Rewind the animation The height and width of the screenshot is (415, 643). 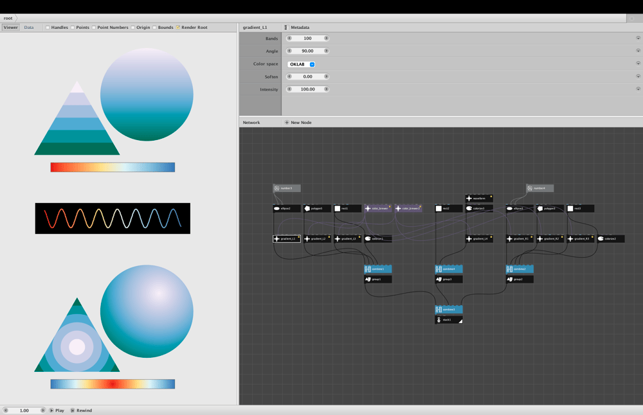coord(81,411)
